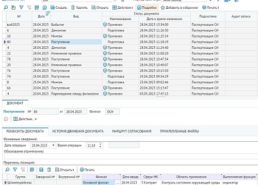Click the Применен shield icon in row 22
The height and width of the screenshot is (185, 258).
(x=105, y=53)
